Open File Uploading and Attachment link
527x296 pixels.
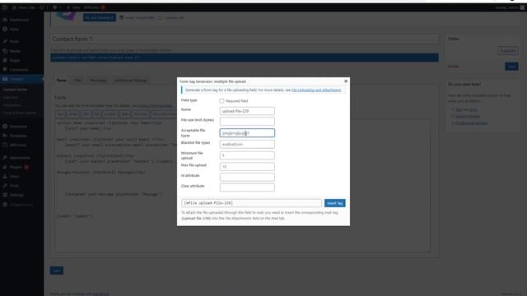[x=316, y=90]
